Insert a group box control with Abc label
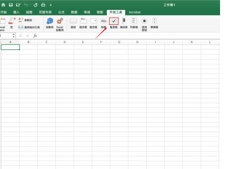This screenshot has width=225, height=169. [x=83, y=23]
